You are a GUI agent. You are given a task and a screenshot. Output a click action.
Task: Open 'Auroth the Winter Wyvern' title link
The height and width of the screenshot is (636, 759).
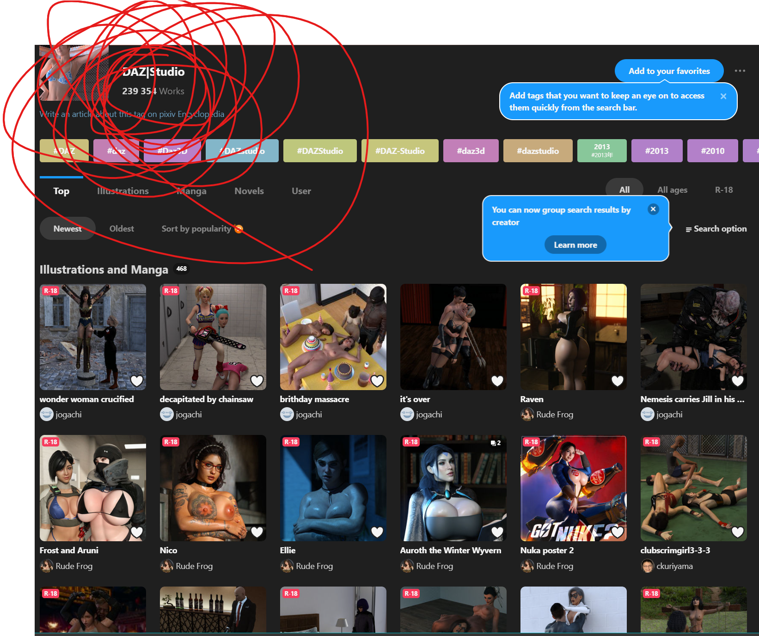tap(451, 550)
